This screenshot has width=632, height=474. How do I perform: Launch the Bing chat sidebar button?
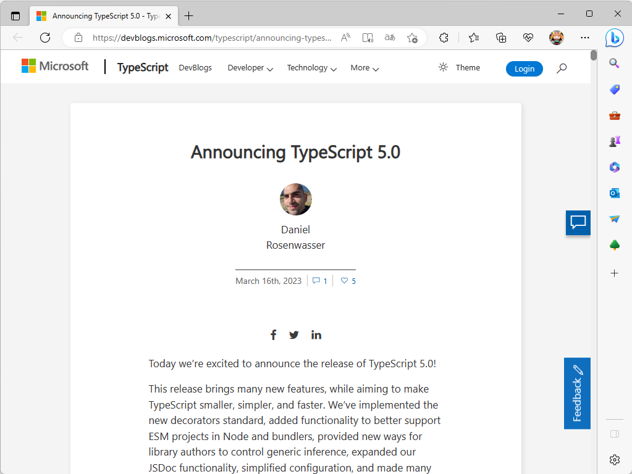pyautogui.click(x=614, y=38)
